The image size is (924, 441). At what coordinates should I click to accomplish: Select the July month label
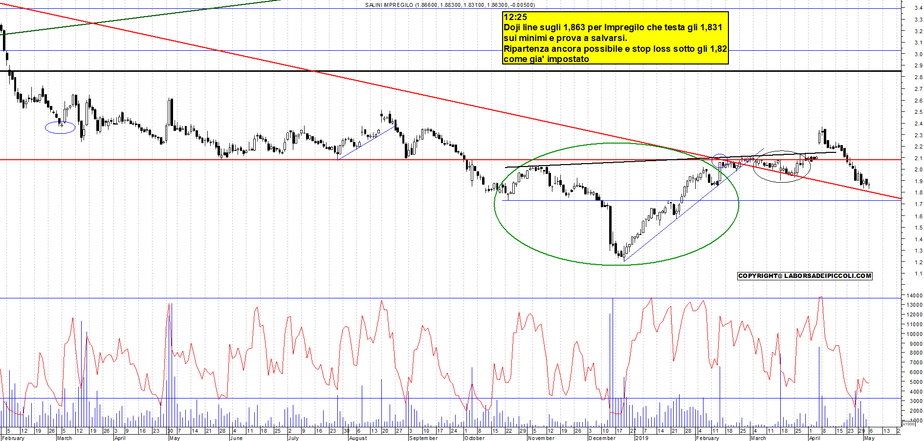tap(293, 438)
